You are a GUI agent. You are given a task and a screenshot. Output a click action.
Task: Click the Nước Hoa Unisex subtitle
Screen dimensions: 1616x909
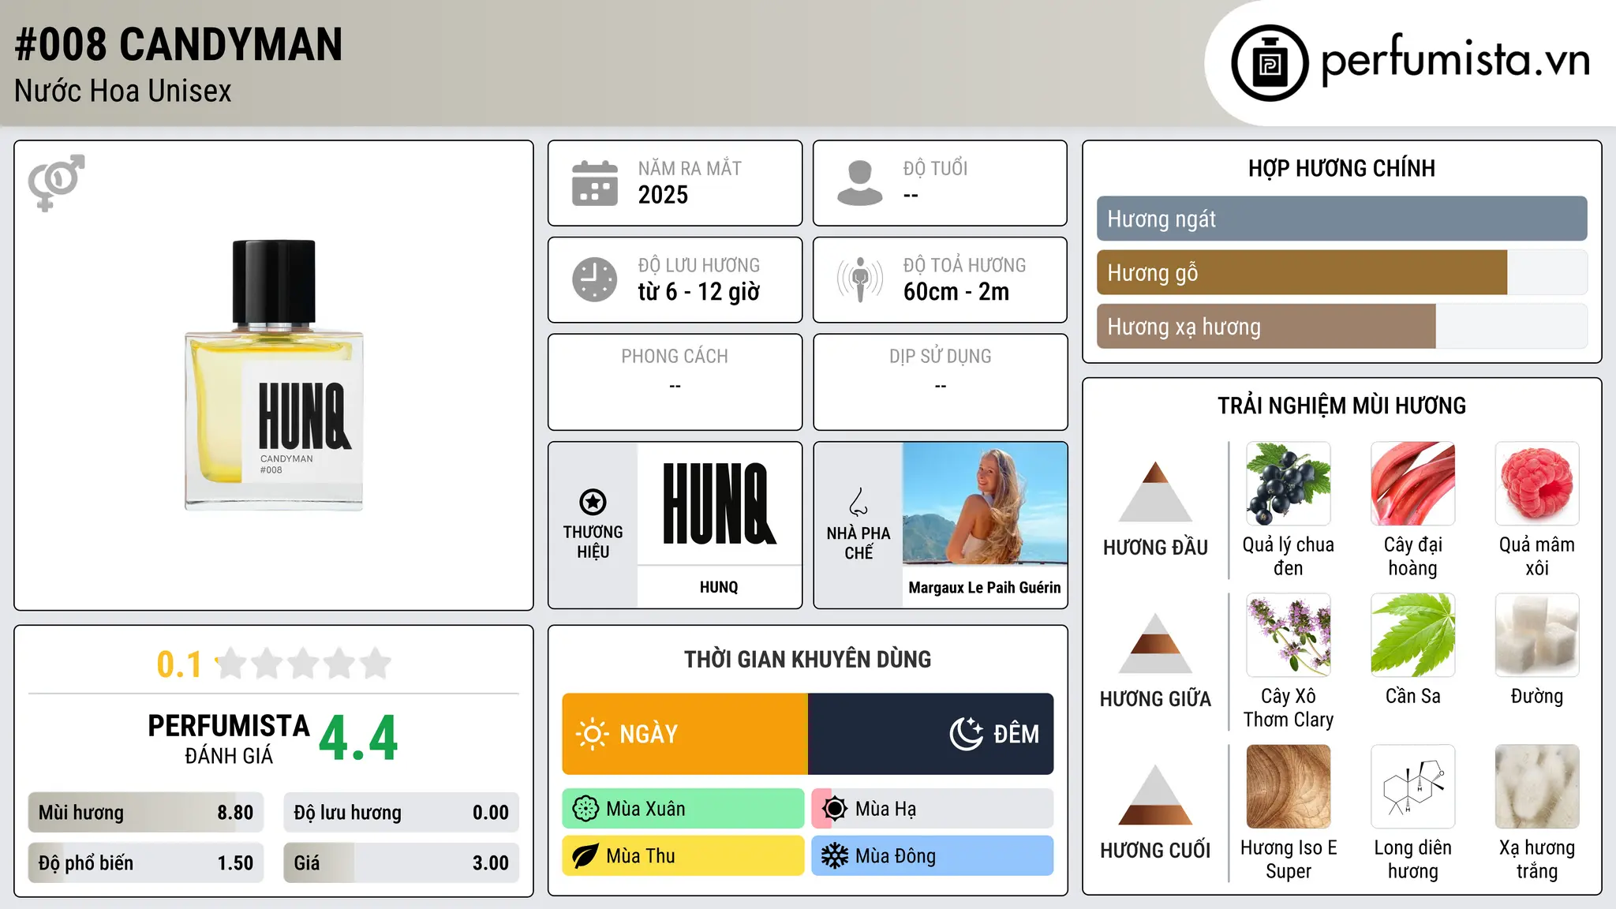(123, 91)
